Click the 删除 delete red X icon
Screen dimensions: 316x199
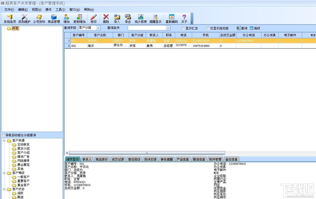pyautogui.click(x=106, y=19)
